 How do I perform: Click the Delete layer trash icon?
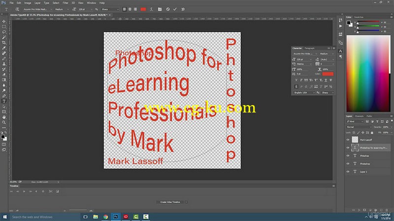(387, 210)
